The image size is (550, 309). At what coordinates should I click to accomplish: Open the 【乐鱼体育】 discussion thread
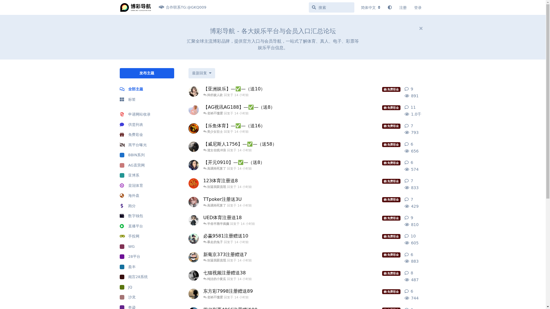(x=234, y=126)
